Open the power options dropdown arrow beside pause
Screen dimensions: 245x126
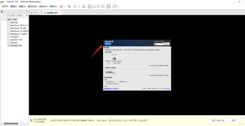click(64, 6)
